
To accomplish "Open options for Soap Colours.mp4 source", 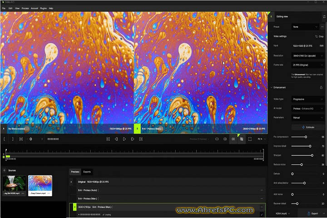I will pos(49,193).
